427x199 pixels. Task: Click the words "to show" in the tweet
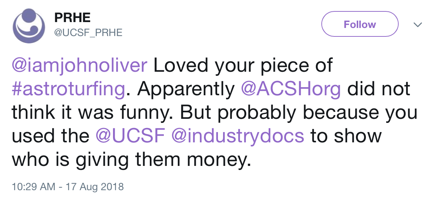pyautogui.click(x=346, y=136)
